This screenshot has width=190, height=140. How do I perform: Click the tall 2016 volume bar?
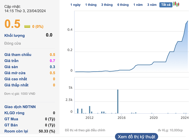point(118,101)
